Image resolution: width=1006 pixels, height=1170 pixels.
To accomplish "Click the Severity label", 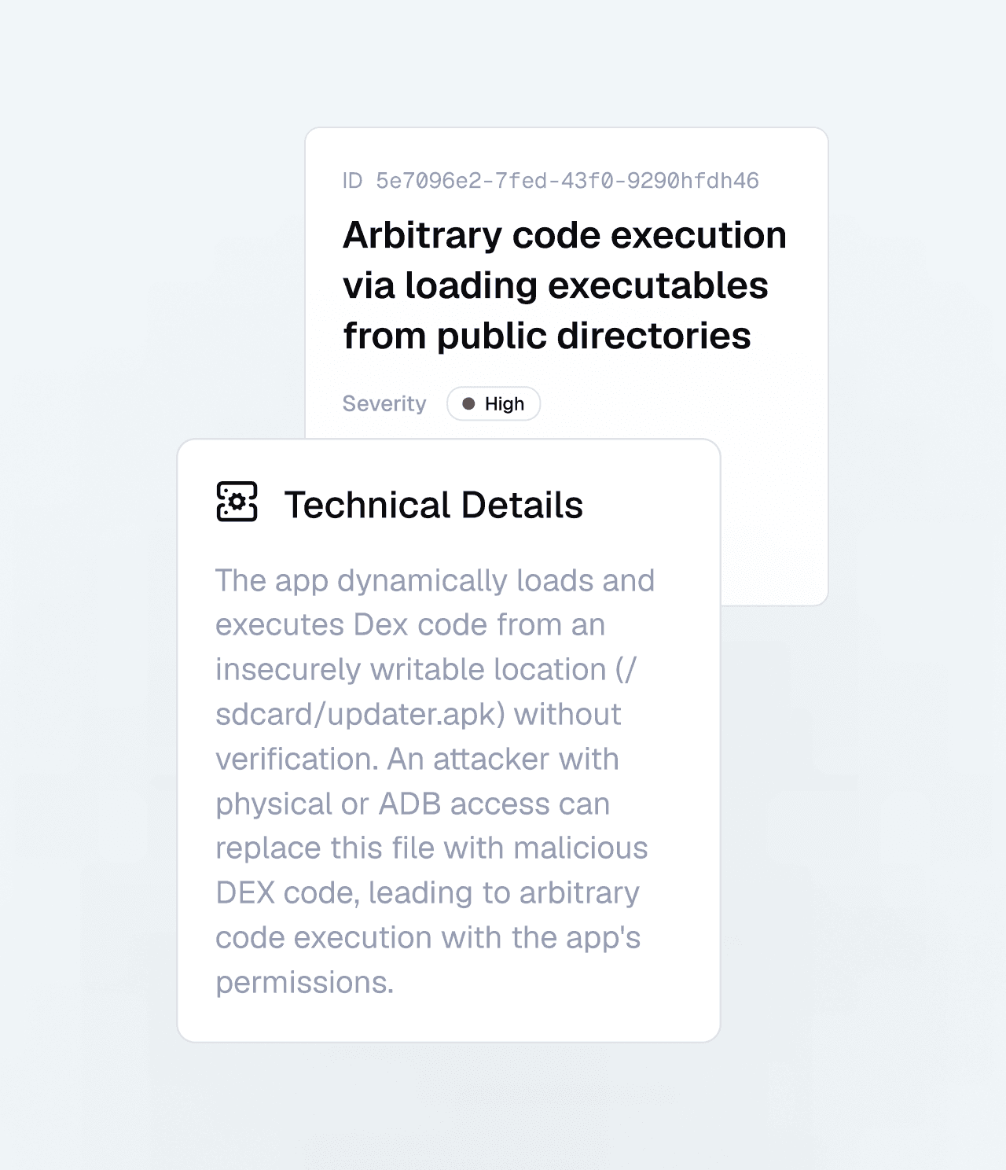I will pyautogui.click(x=384, y=404).
